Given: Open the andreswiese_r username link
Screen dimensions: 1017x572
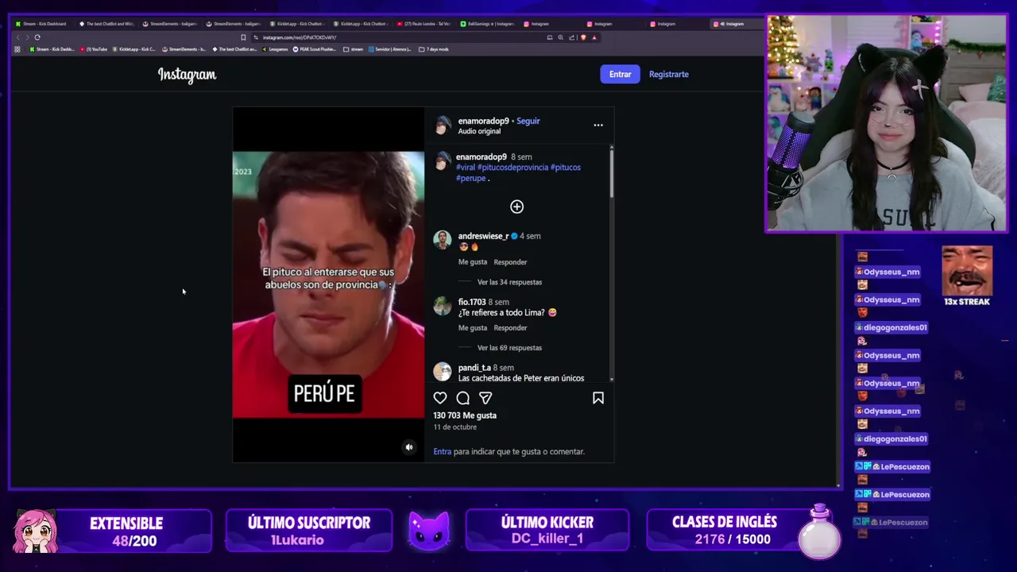Looking at the screenshot, I should pyautogui.click(x=483, y=236).
